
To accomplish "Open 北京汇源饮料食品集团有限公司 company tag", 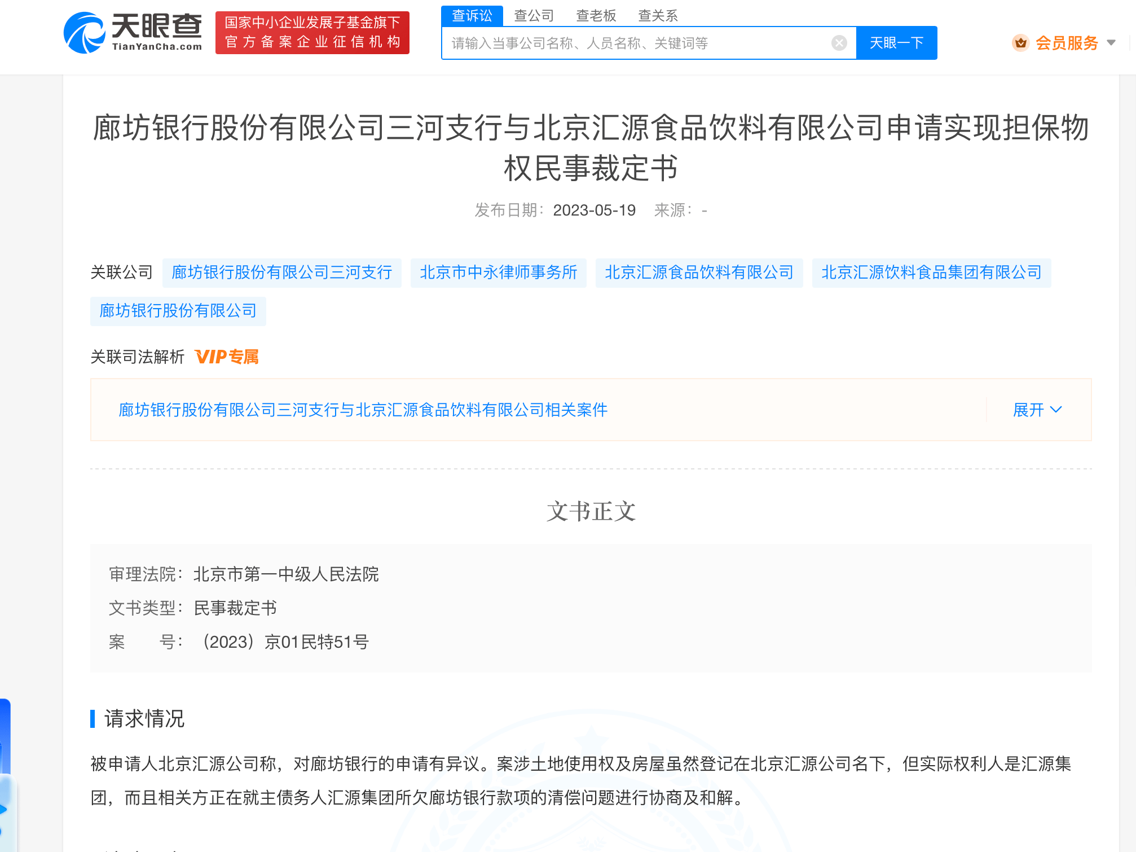I will 932,273.
